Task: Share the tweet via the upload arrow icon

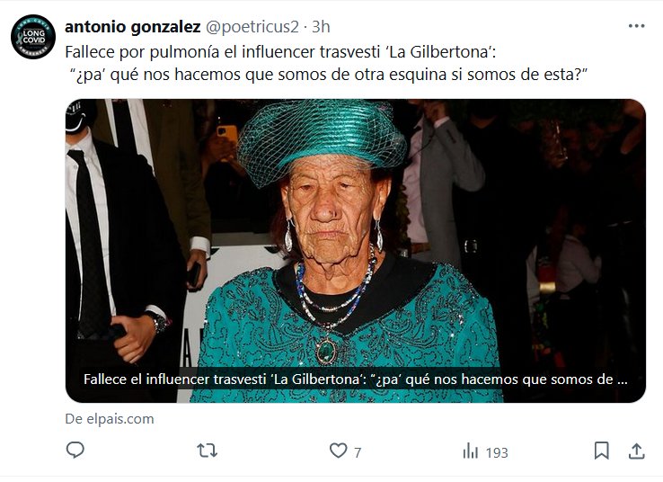Action: (636, 451)
